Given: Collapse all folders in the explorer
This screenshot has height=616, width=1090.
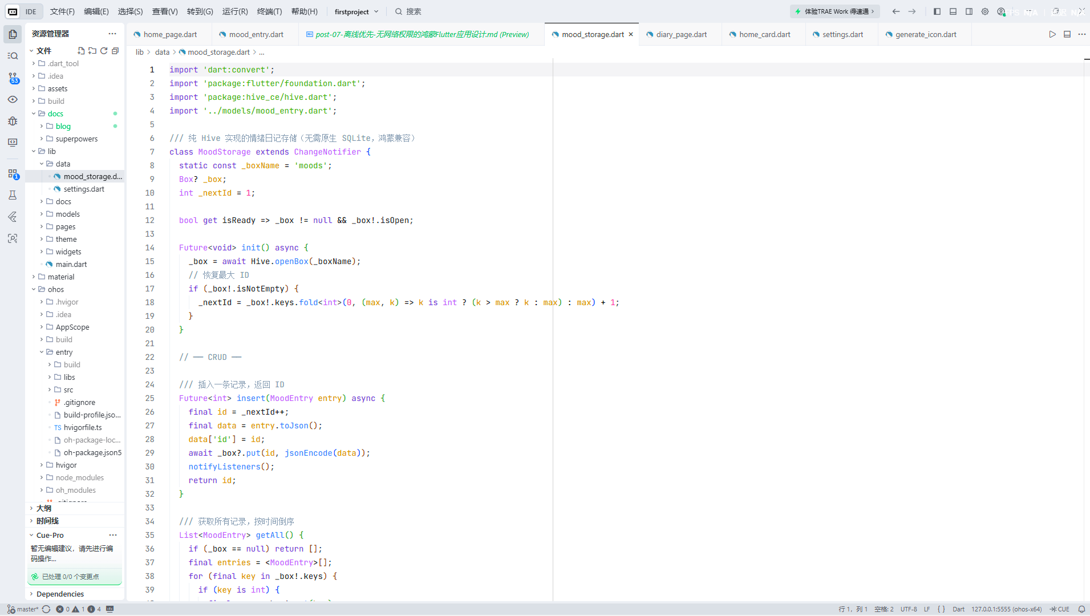Looking at the screenshot, I should point(115,51).
